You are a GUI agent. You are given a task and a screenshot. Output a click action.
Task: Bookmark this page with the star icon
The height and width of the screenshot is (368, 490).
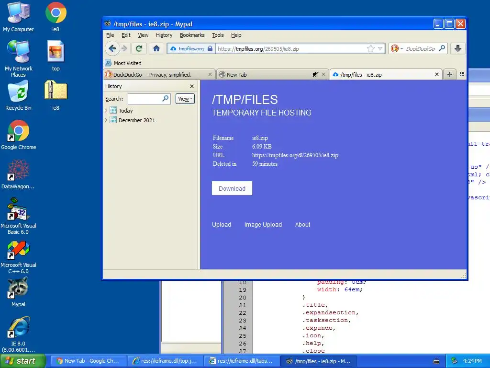coord(371,48)
